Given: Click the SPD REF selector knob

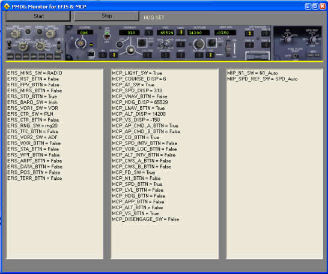Looking at the screenshot, I should point(314,40).
